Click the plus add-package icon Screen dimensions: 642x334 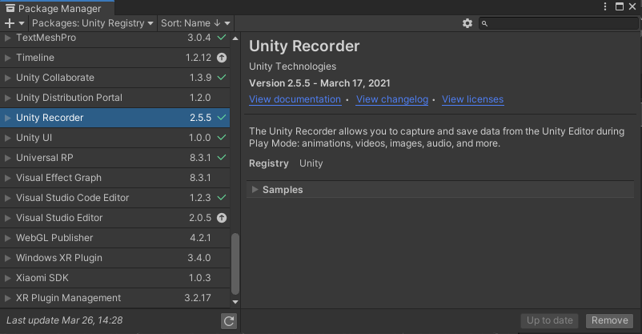9,23
